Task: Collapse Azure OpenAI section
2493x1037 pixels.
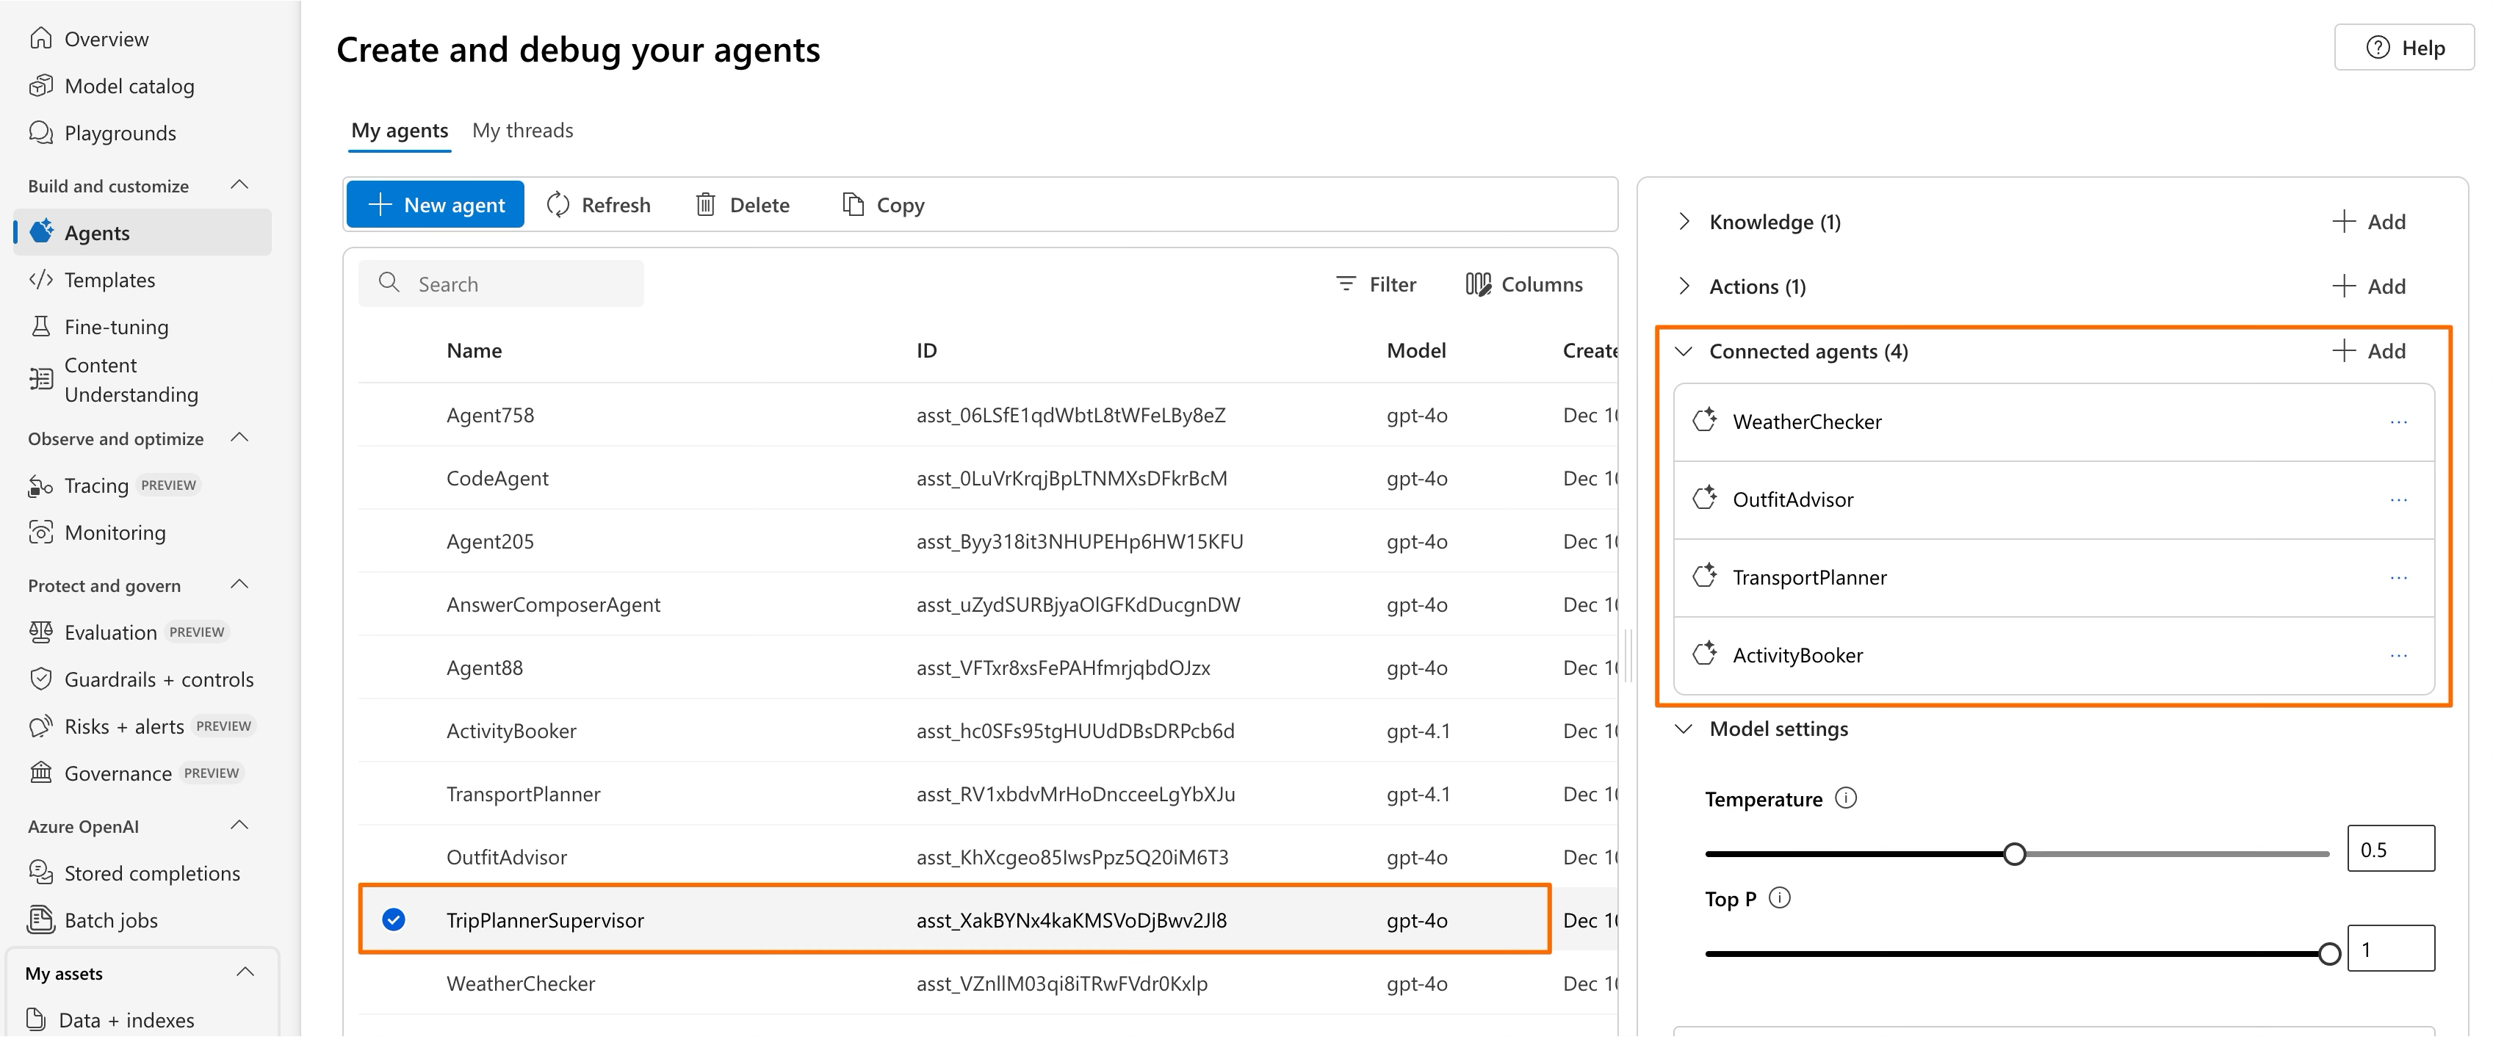Action: [240, 825]
